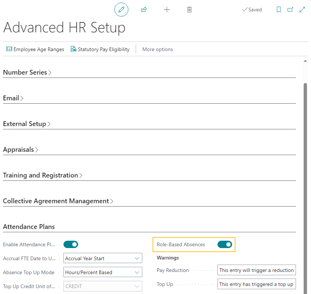
Task: Disable the Enable Attendance Plans toggle
Action: pyautogui.click(x=71, y=244)
